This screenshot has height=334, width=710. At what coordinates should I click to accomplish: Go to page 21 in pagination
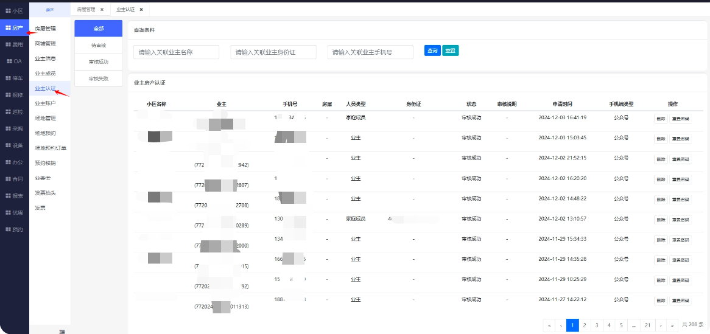pos(647,325)
